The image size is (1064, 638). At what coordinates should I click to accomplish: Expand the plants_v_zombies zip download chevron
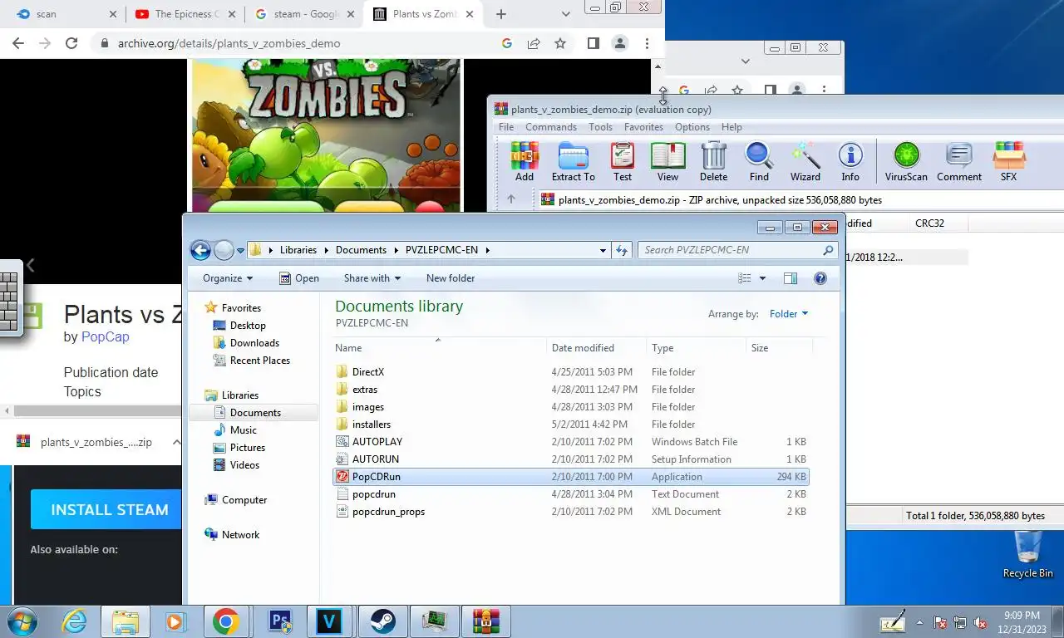pos(176,442)
